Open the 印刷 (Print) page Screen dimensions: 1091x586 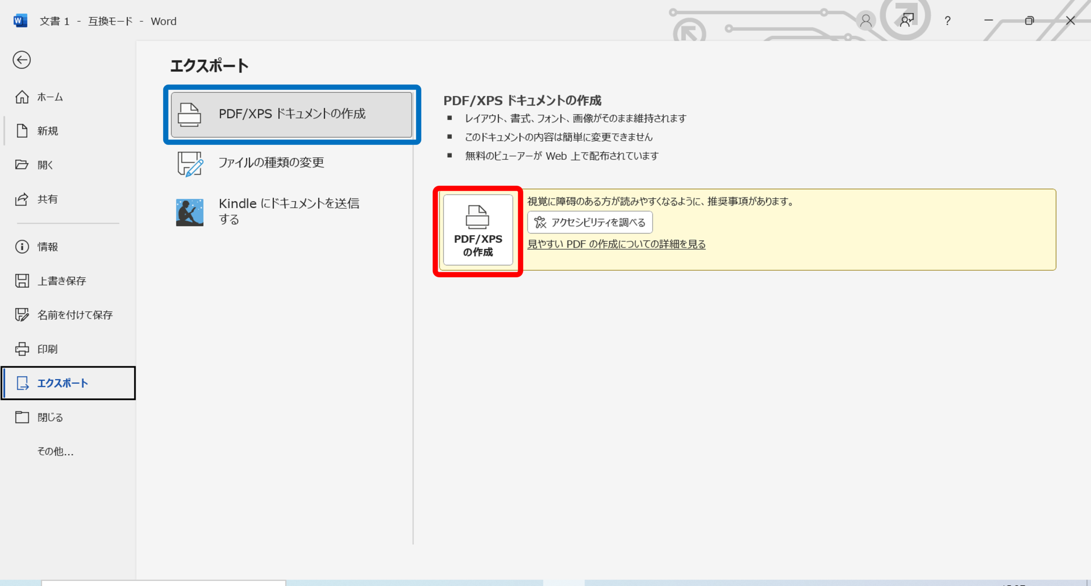click(x=47, y=349)
